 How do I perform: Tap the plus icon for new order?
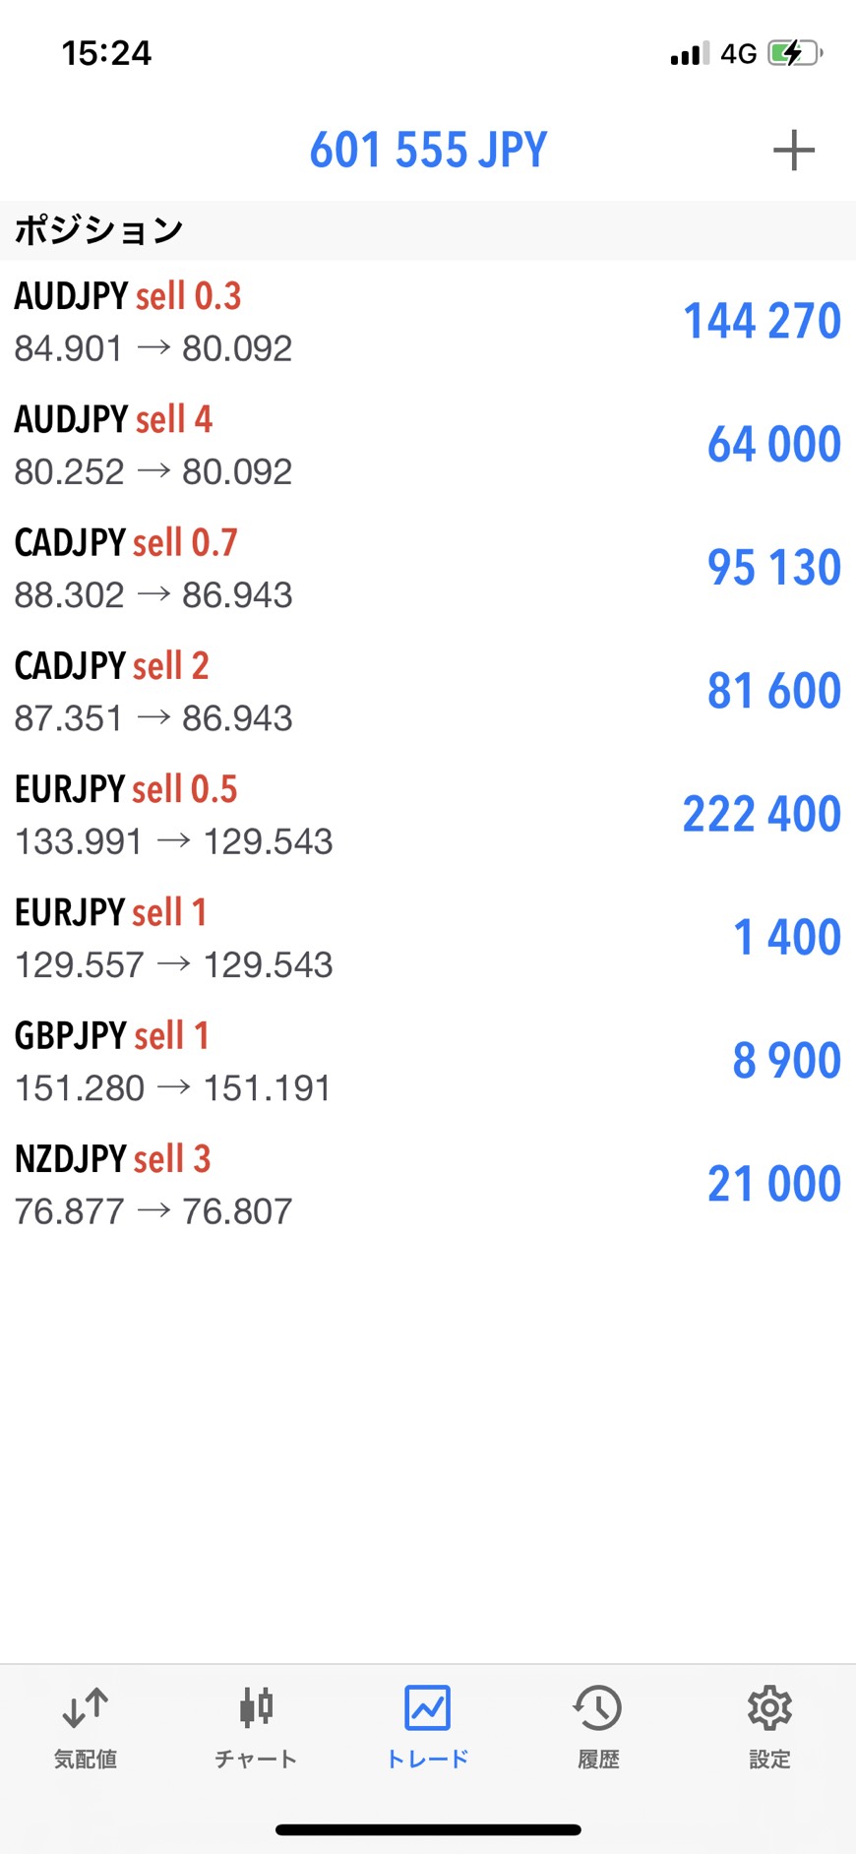pyautogui.click(x=793, y=151)
